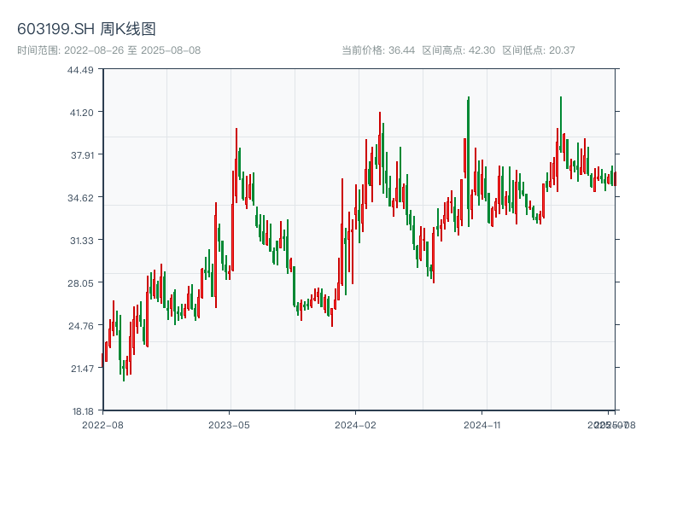Click the x-axis label 2023-05
Image resolution: width=683 pixels, height=512 pixels.
pyautogui.click(x=229, y=425)
